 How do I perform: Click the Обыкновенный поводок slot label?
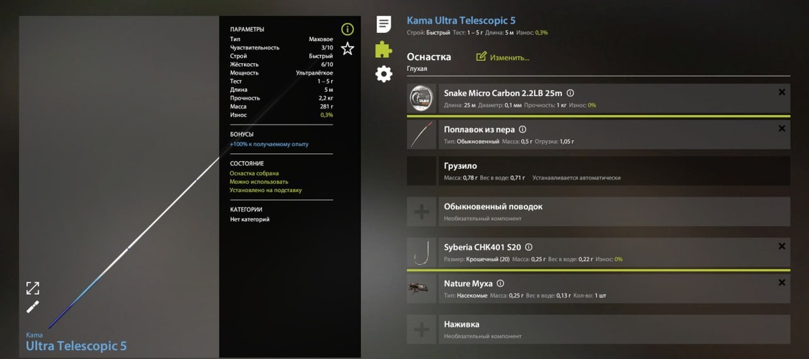pyautogui.click(x=493, y=207)
